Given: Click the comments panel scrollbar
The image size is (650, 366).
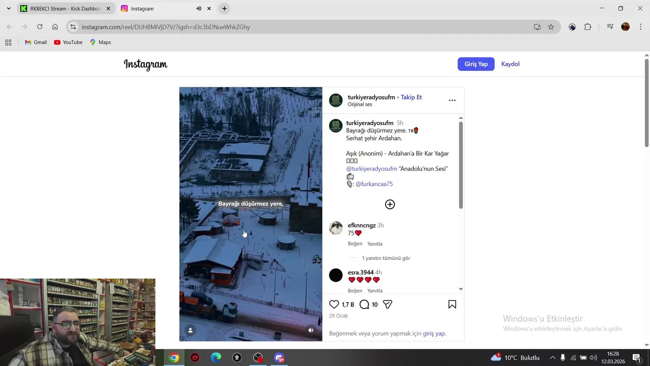Looking at the screenshot, I should pos(461,164).
